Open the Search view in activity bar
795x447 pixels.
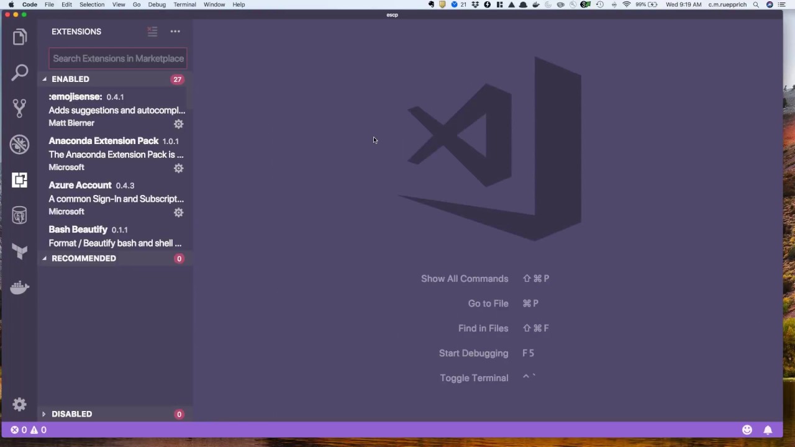19,73
